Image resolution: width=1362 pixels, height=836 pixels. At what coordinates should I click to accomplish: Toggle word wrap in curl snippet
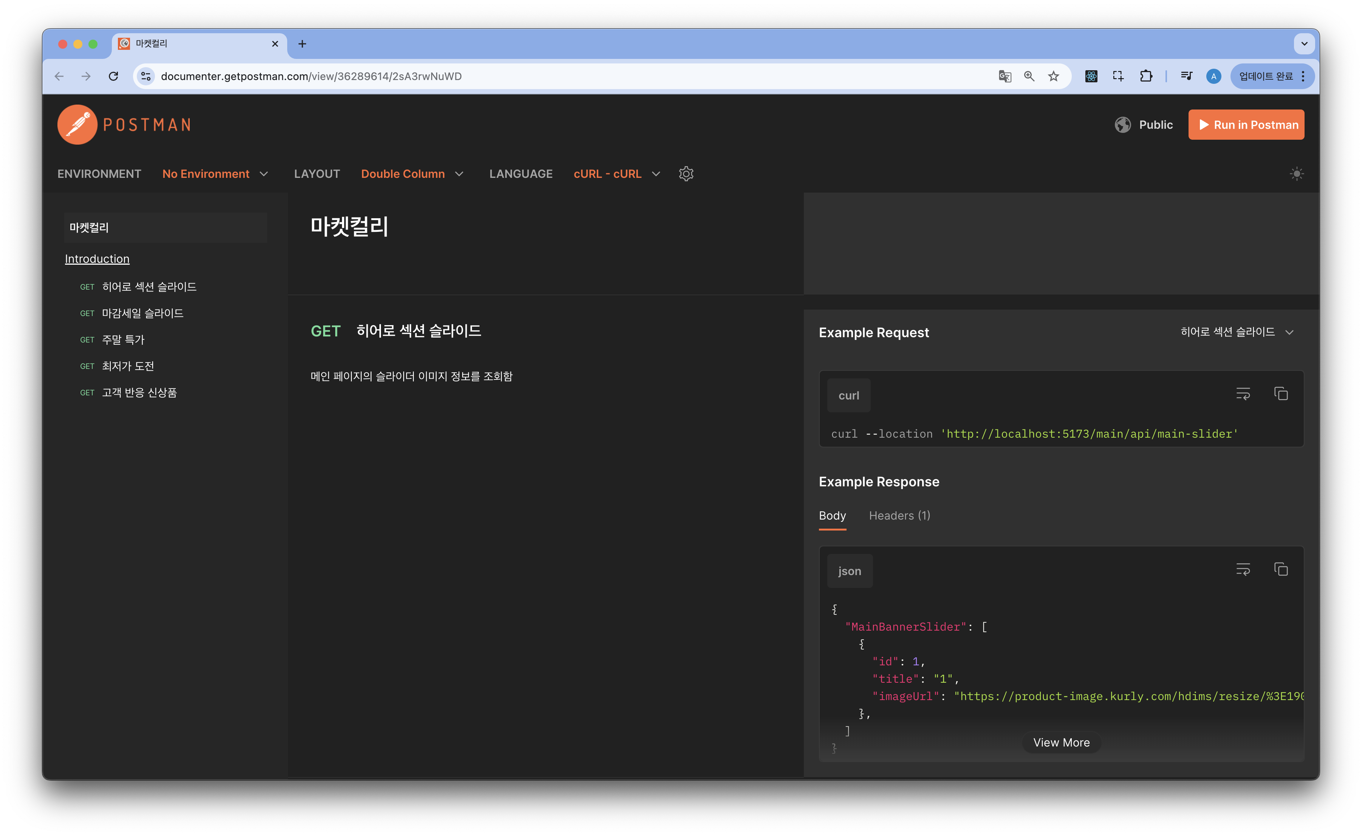(x=1243, y=394)
